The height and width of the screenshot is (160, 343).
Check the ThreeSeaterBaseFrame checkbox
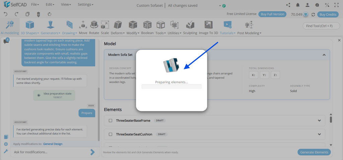pyautogui.click(x=111, y=121)
